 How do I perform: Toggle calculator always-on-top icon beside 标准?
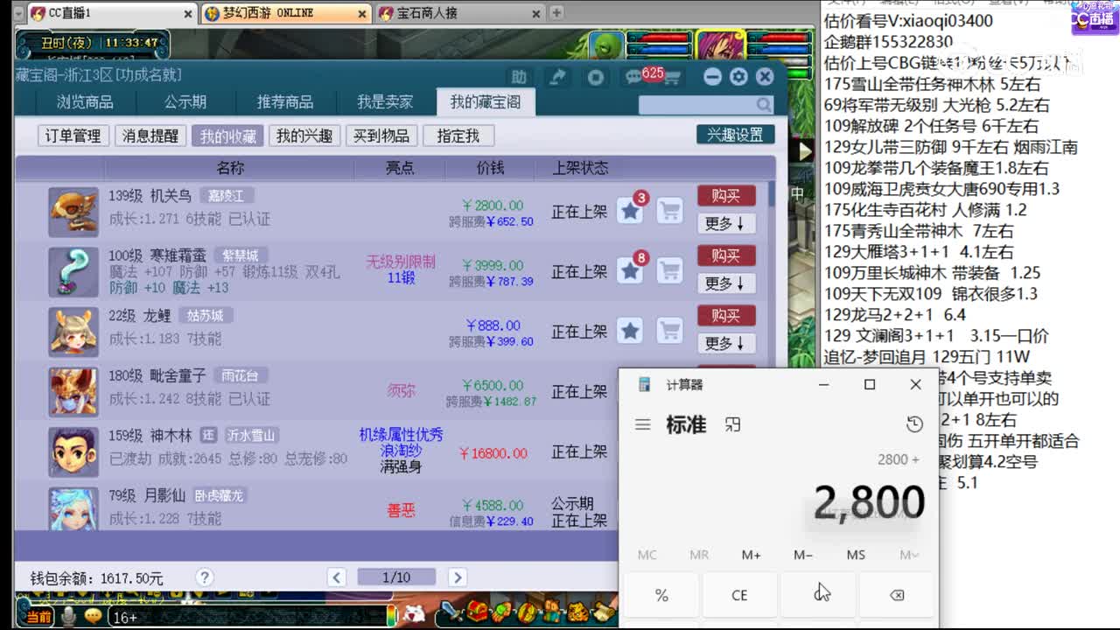(x=732, y=423)
